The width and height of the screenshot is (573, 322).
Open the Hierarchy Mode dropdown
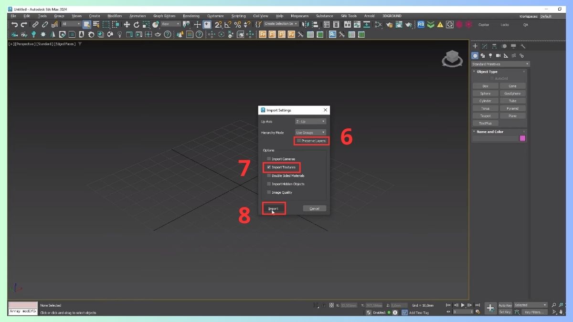pos(310,132)
